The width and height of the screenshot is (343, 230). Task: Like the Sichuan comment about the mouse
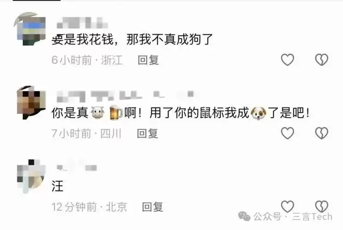[x=287, y=133]
